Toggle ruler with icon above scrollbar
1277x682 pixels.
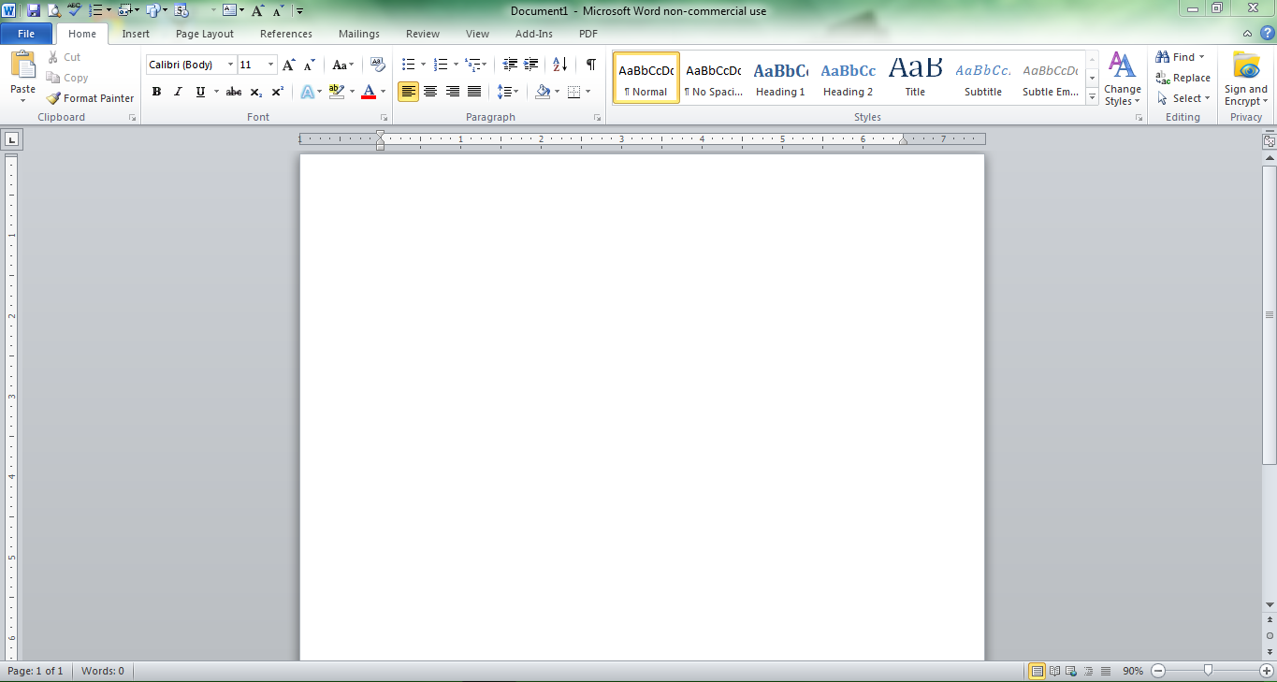[1270, 141]
